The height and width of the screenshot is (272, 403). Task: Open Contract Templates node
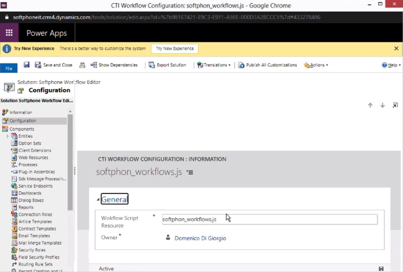point(37,228)
